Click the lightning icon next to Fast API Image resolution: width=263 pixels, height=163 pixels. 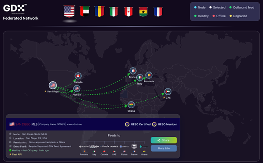point(10,155)
